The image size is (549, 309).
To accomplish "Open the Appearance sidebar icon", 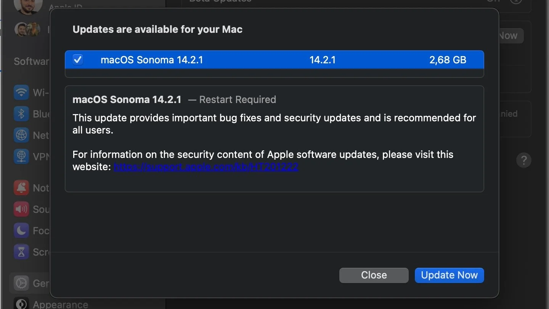I will coord(21,304).
